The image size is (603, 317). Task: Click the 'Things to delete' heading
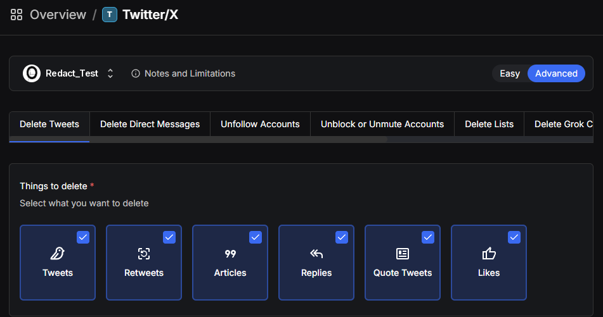pos(53,186)
